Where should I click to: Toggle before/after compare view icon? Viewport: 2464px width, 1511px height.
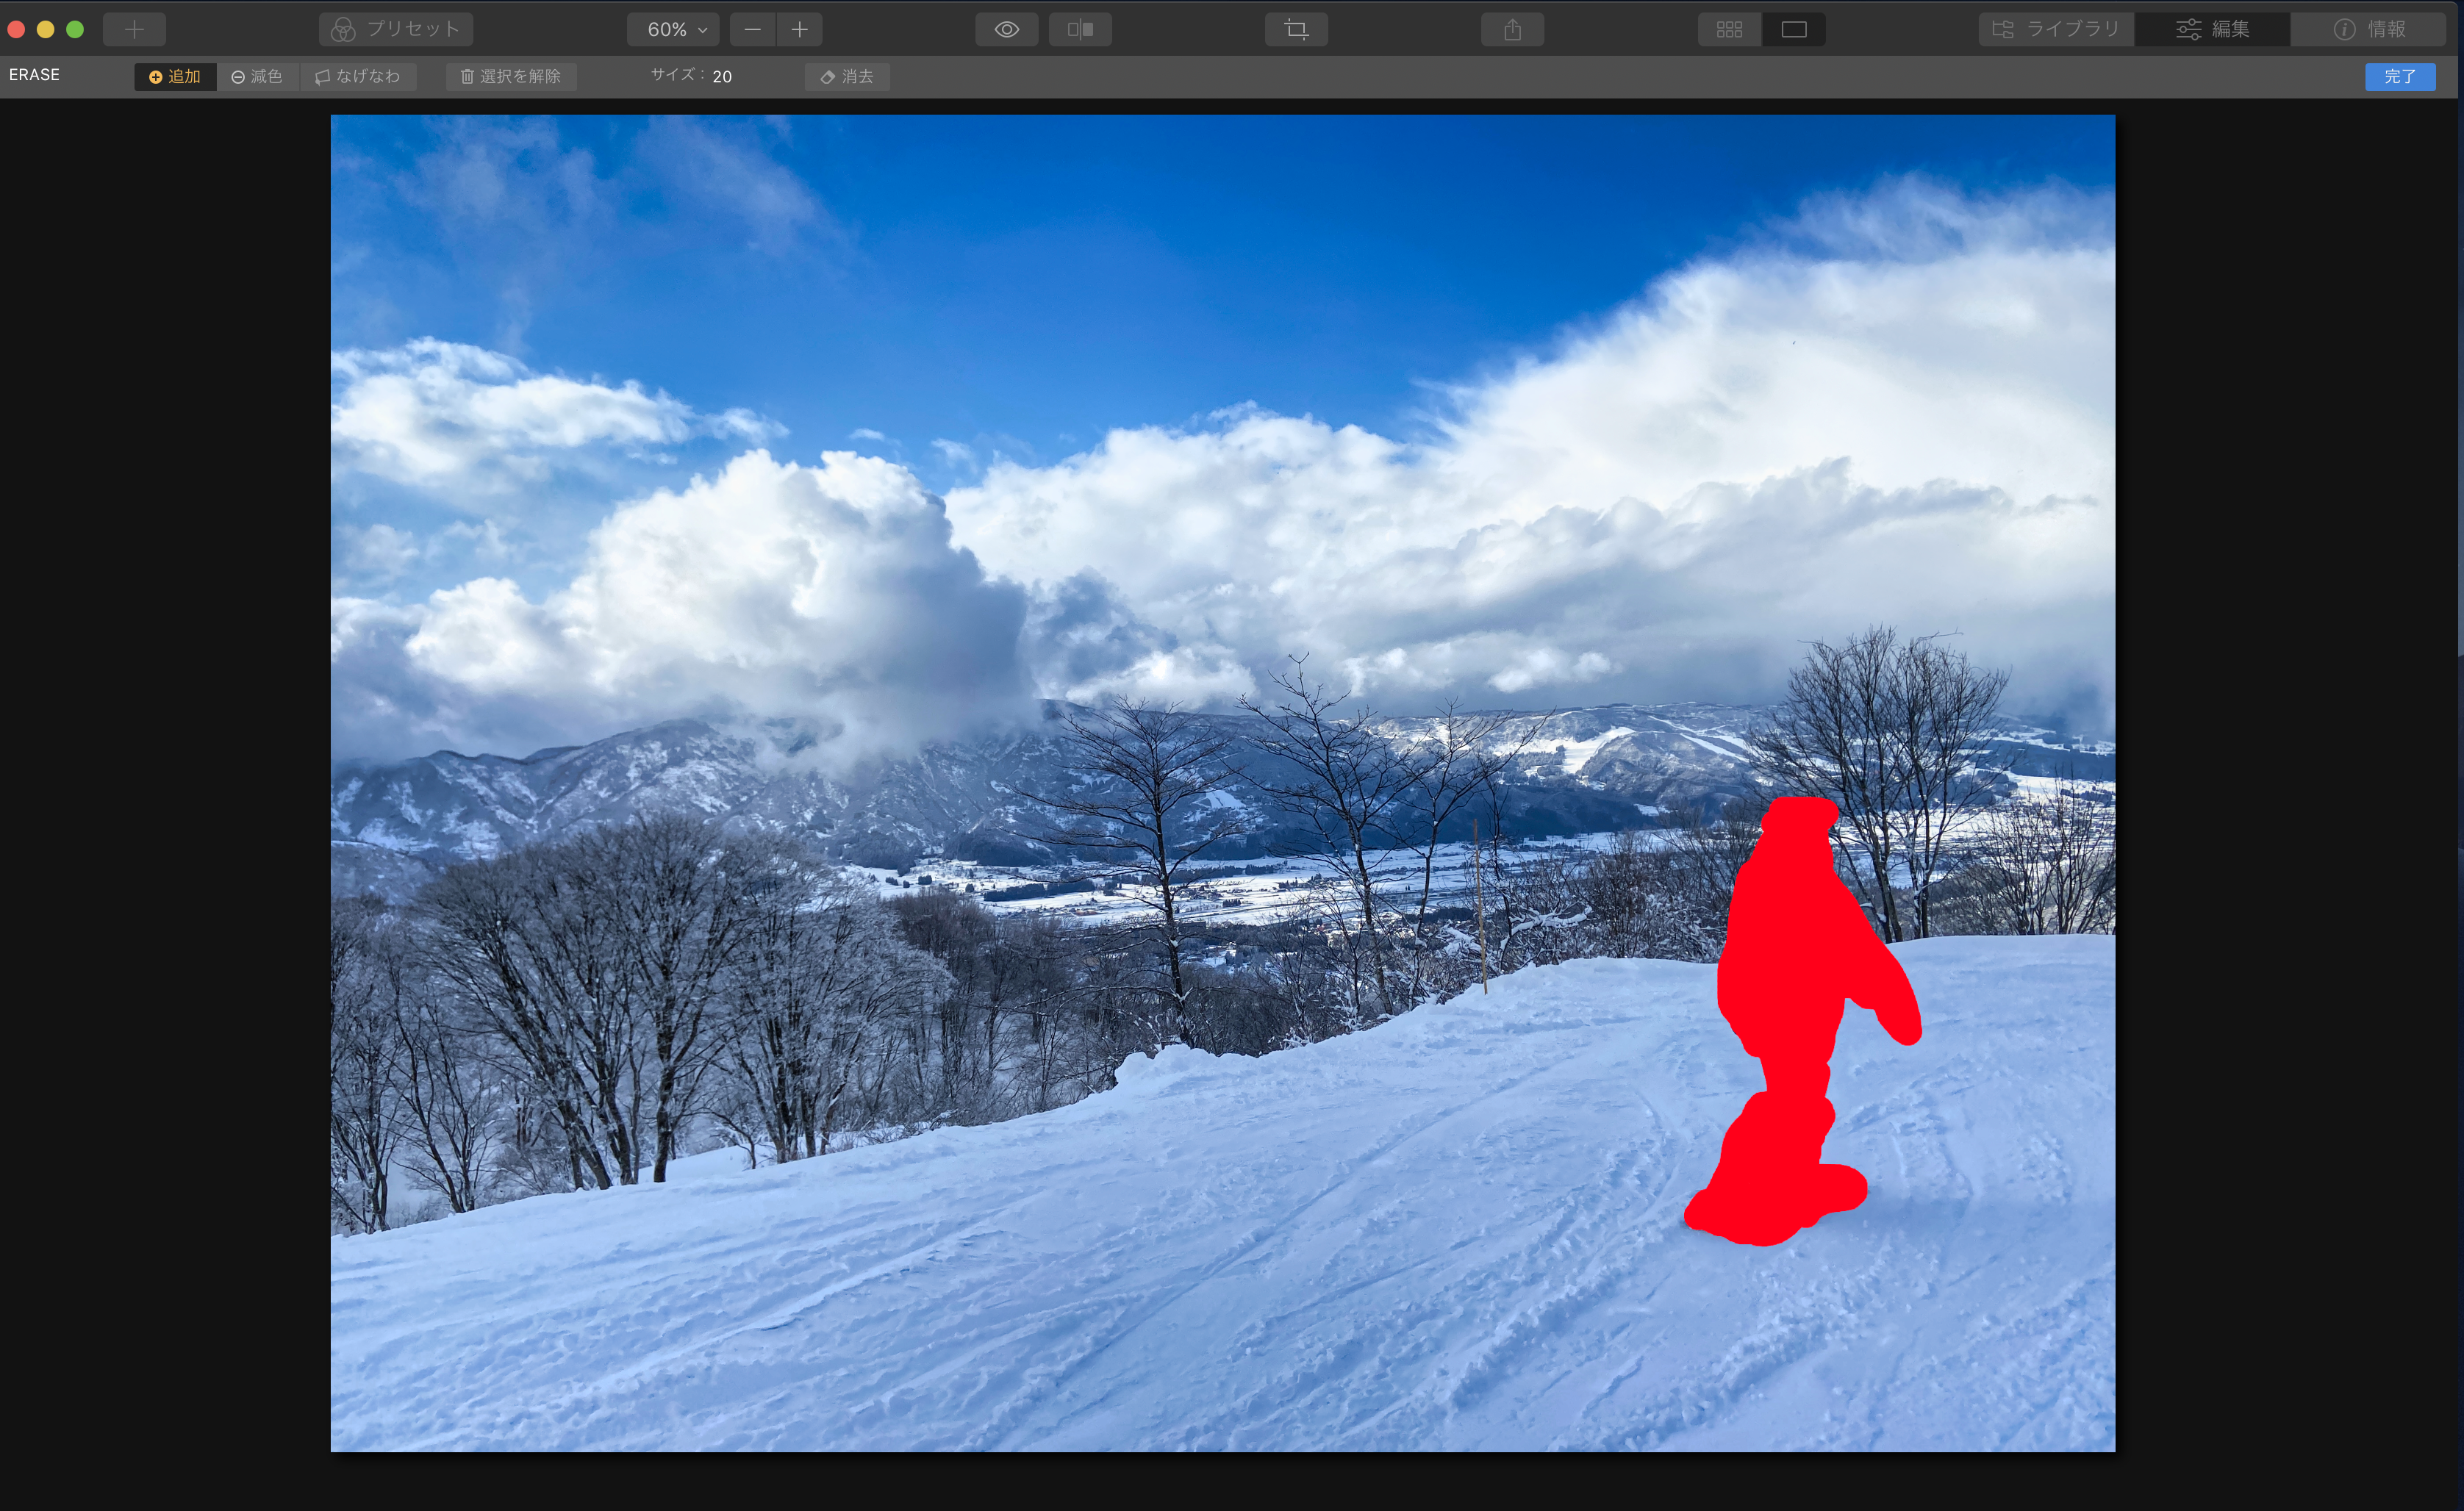[x=1080, y=30]
